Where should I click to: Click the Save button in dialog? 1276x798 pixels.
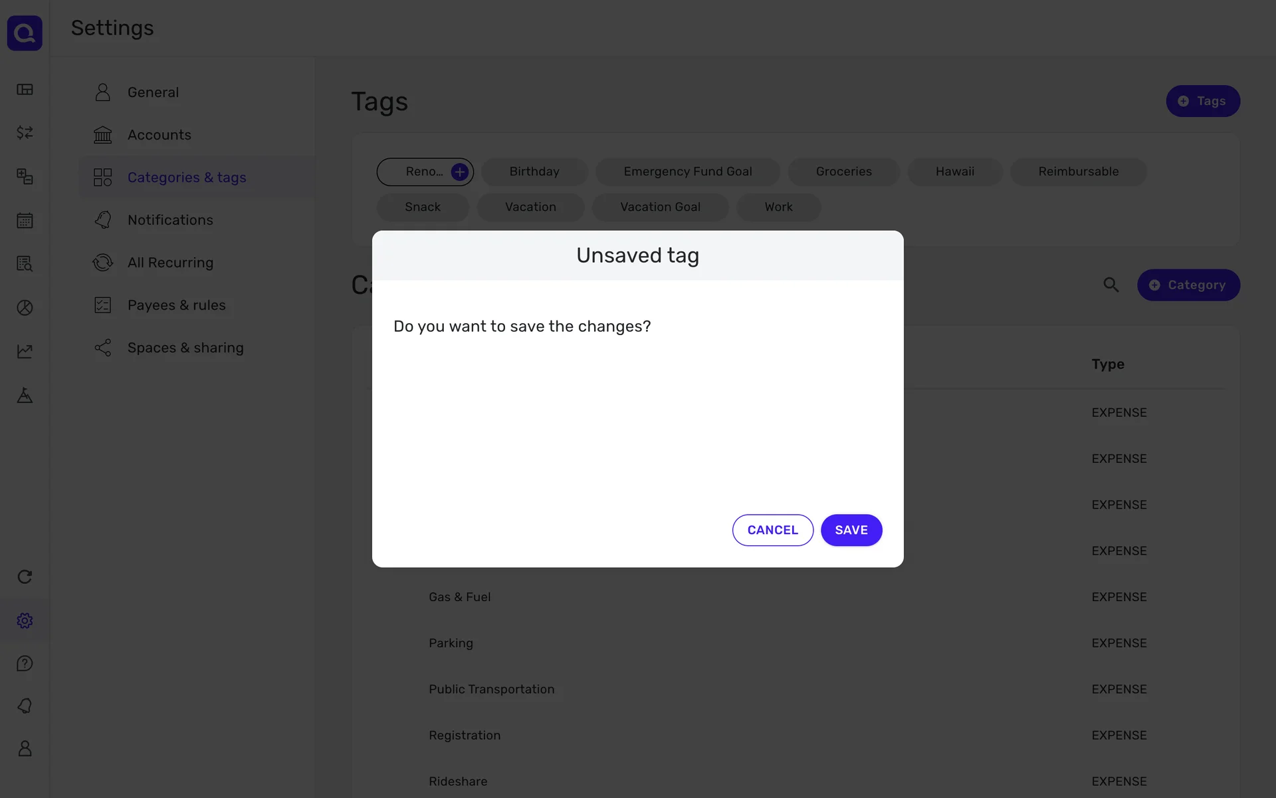(x=851, y=530)
